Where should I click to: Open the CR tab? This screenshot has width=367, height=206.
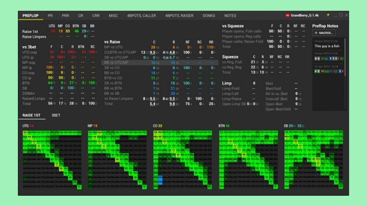tap(81, 16)
